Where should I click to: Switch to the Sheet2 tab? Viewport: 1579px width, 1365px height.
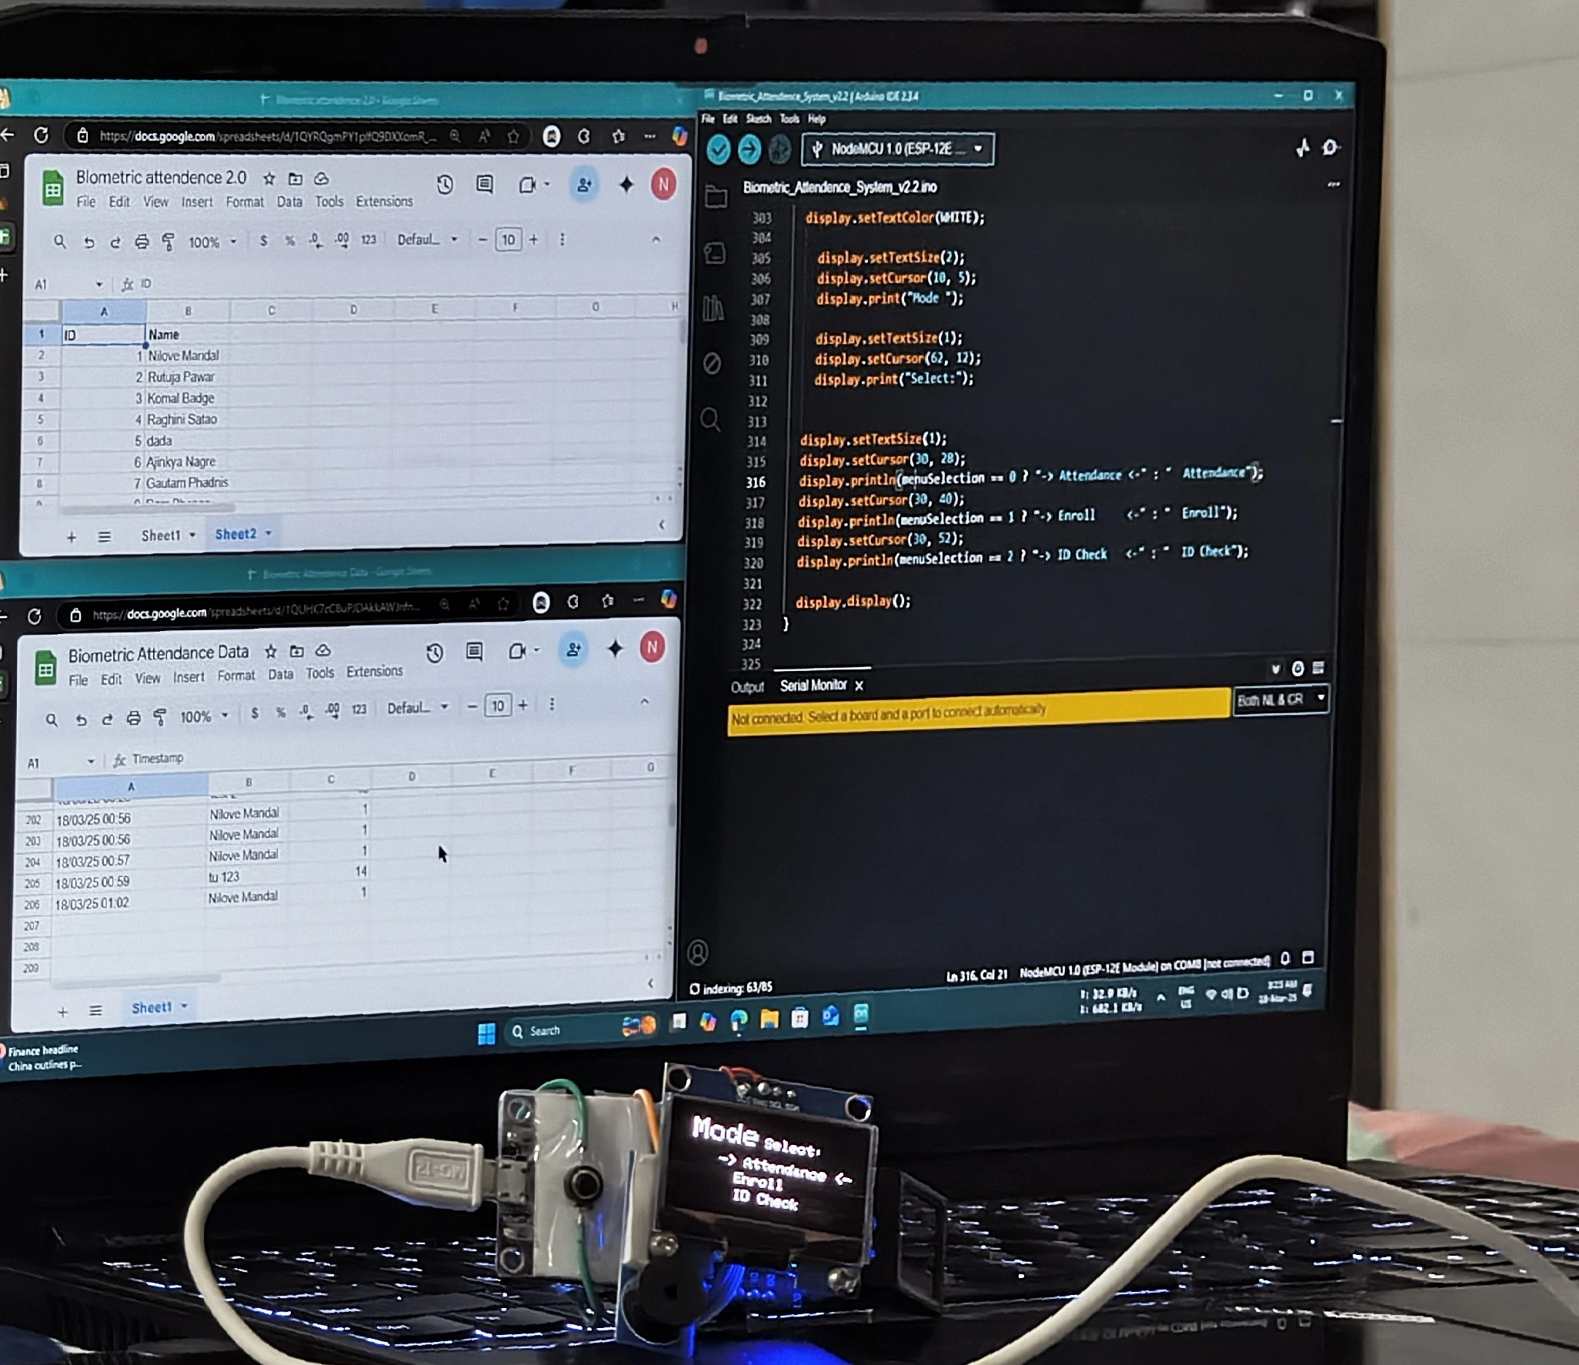tap(242, 534)
